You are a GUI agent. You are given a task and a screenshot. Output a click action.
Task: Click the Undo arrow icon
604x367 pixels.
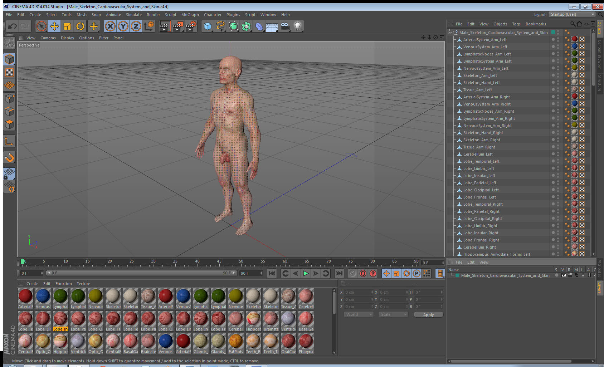13,26
